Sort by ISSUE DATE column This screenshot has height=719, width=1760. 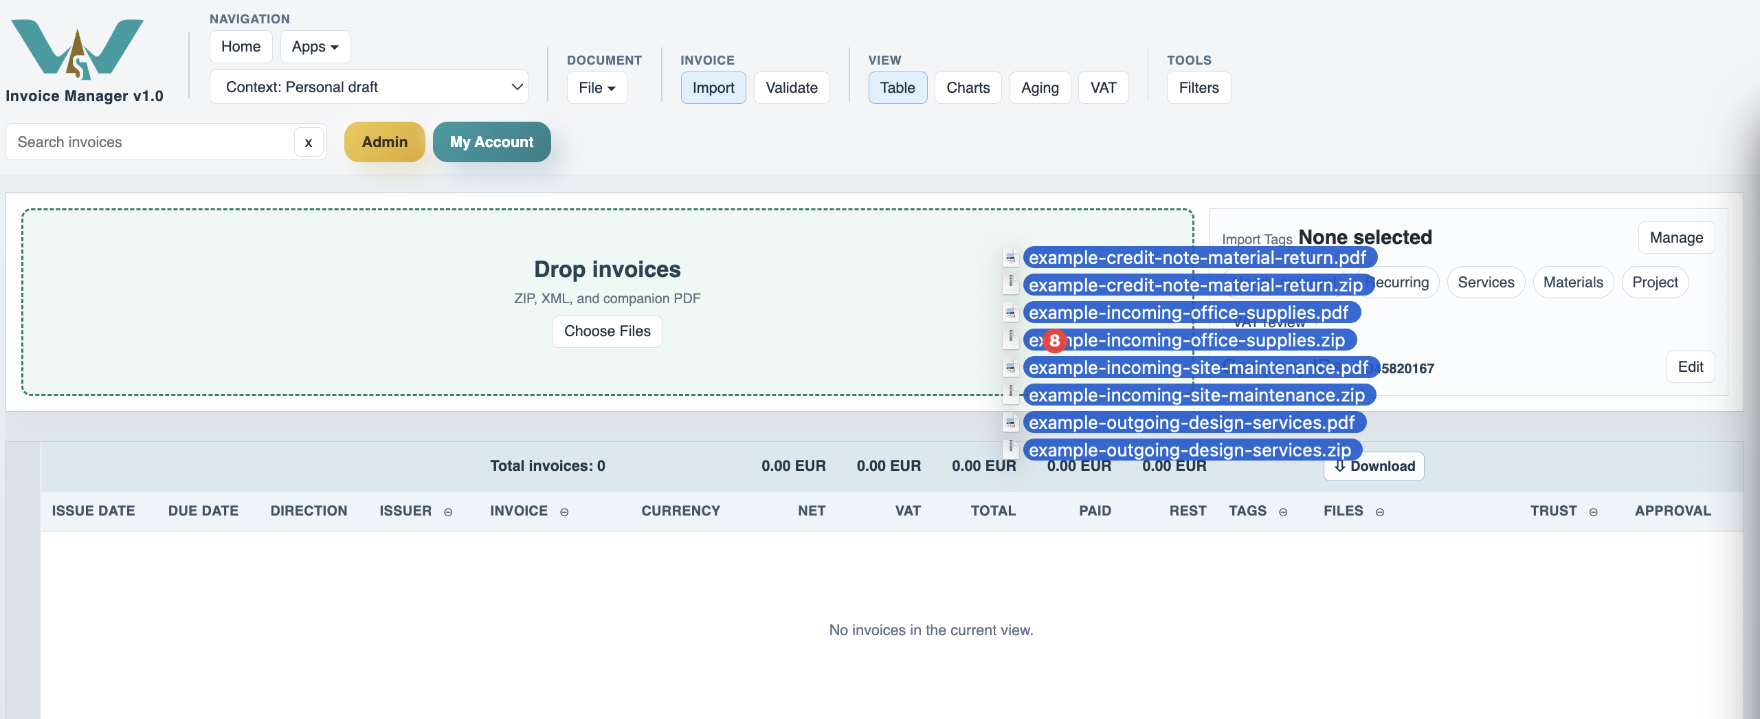point(93,511)
